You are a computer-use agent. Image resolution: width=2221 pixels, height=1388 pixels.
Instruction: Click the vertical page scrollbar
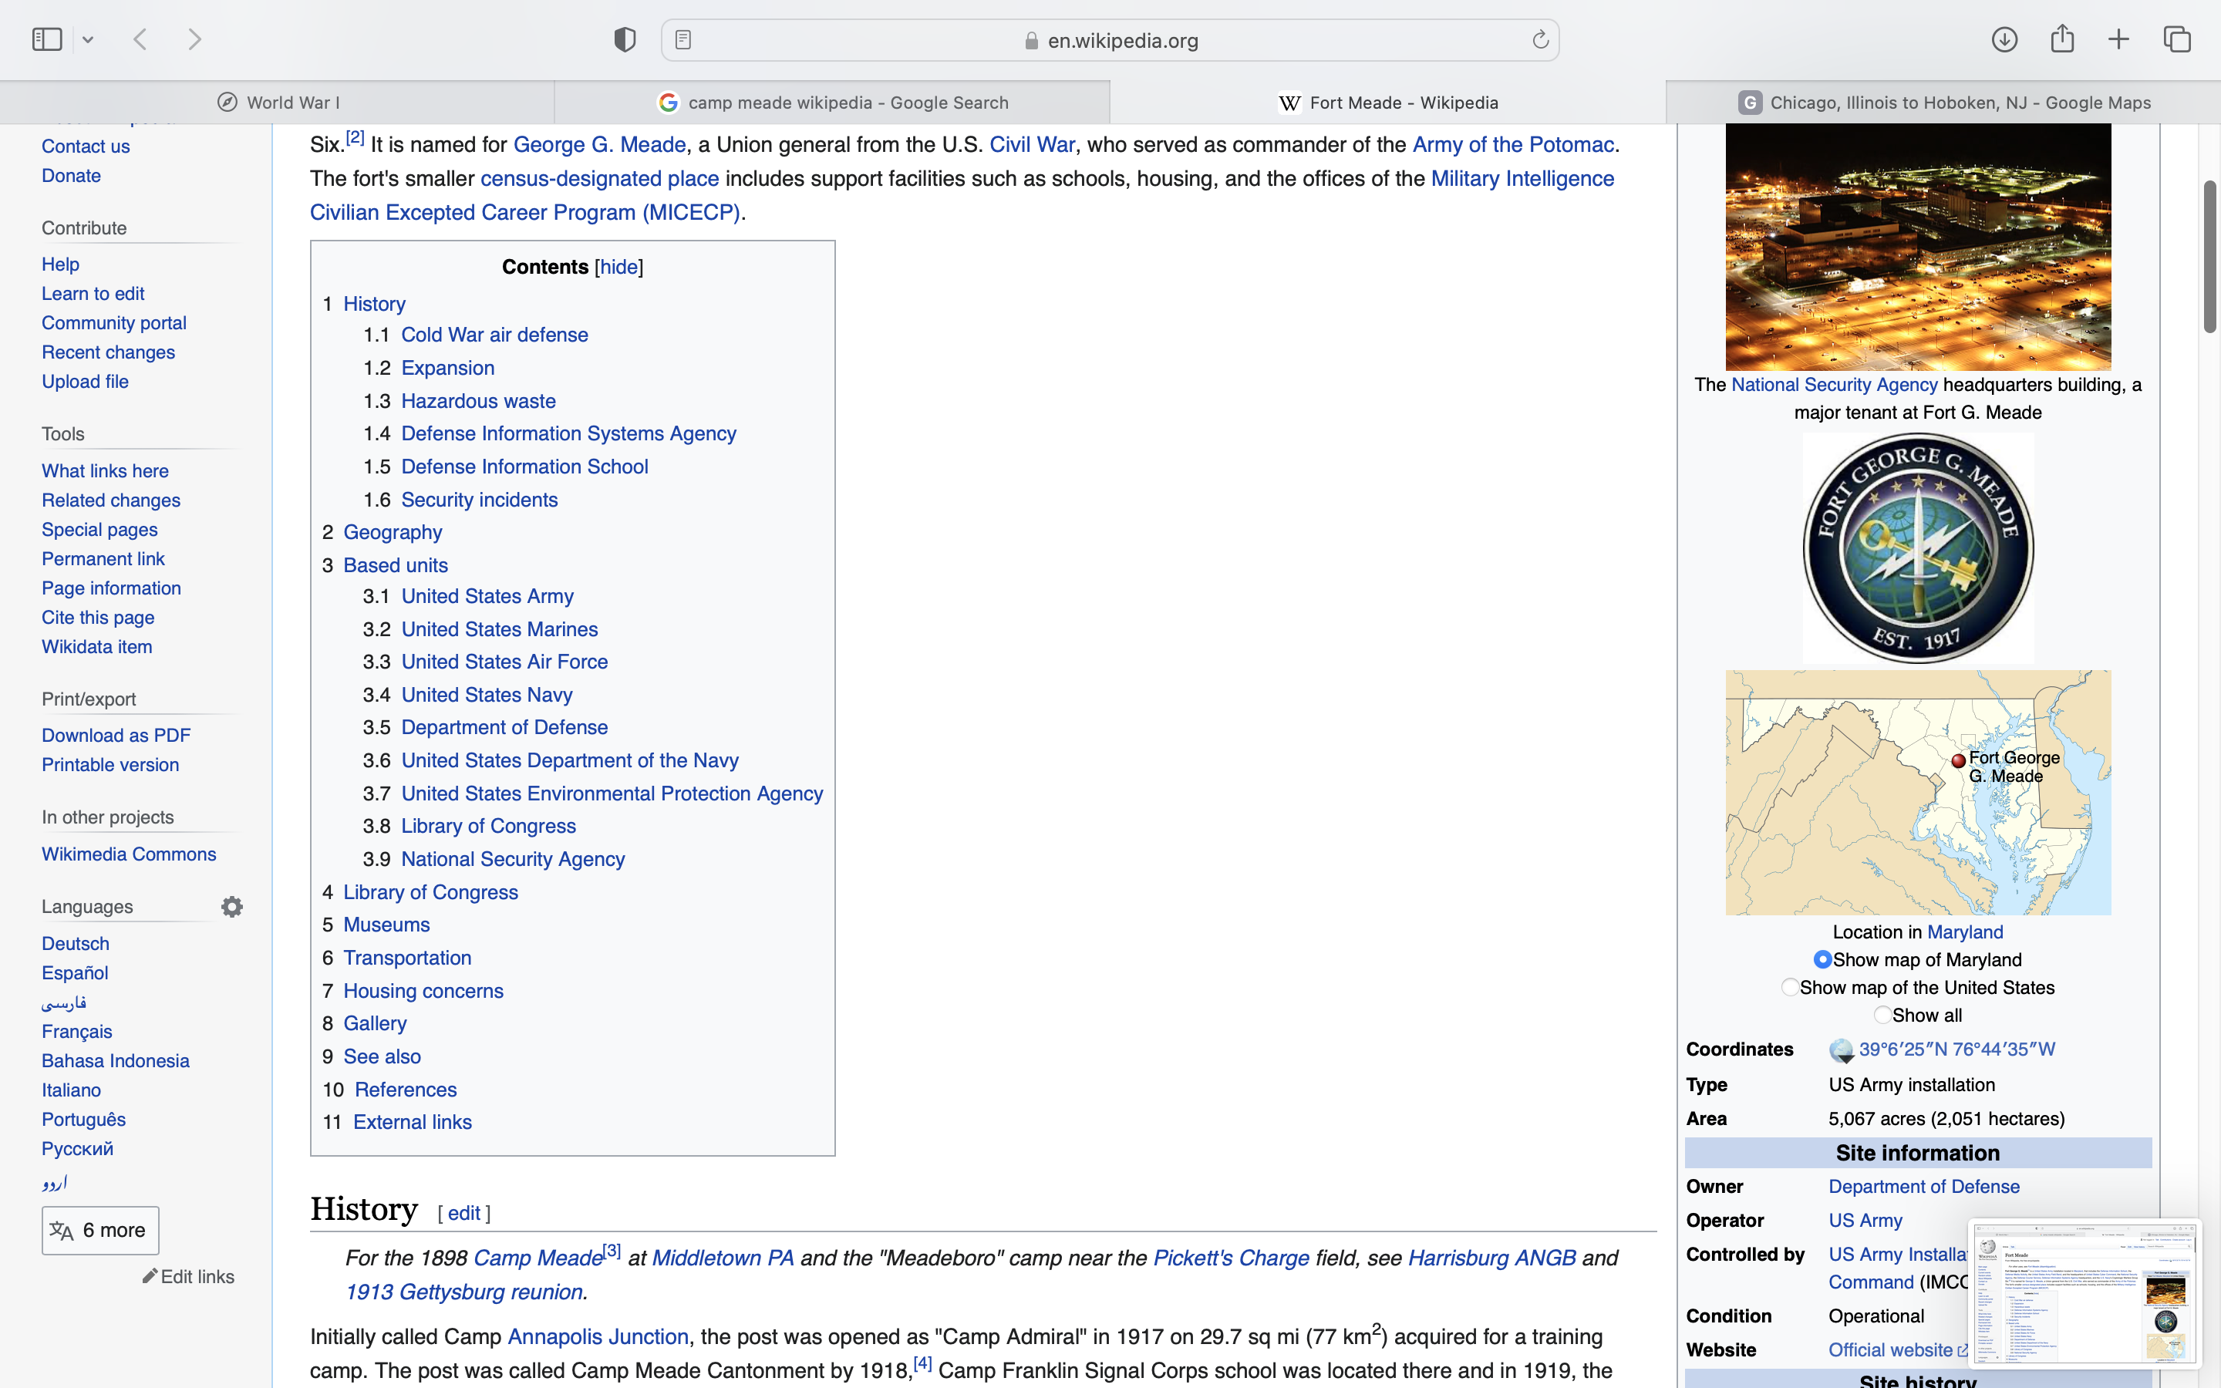click(2210, 257)
